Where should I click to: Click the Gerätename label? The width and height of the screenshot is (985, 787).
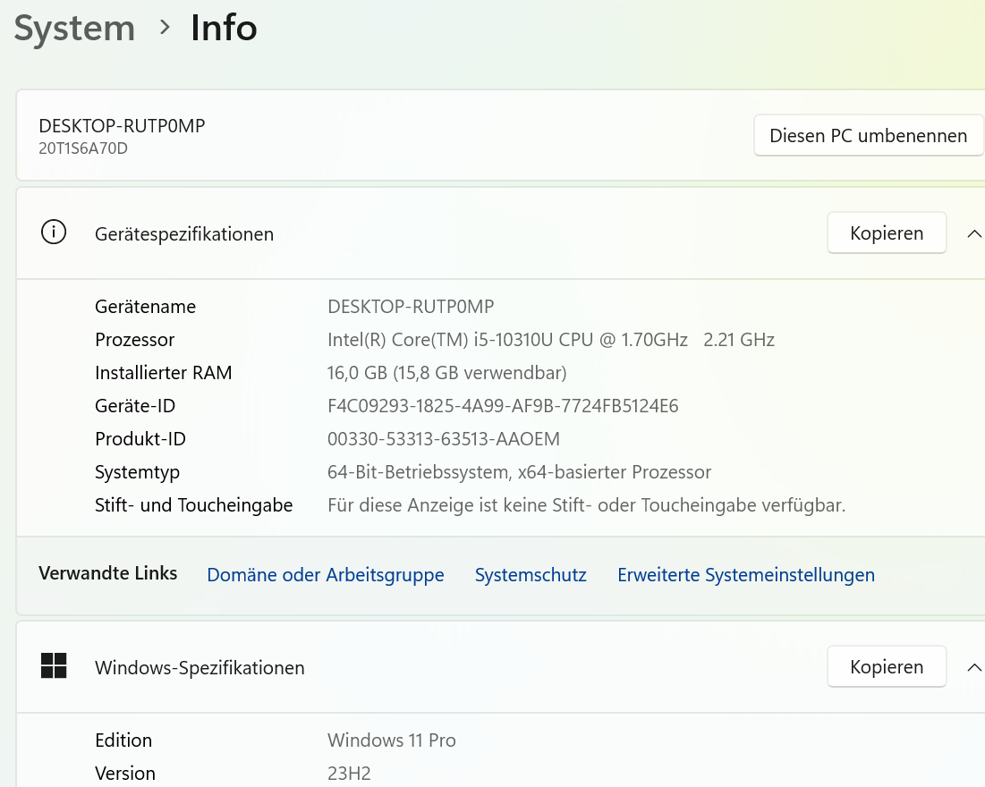click(145, 307)
